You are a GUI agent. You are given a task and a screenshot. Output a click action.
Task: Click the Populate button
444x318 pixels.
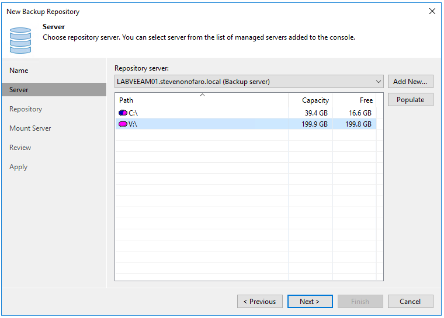coord(410,100)
